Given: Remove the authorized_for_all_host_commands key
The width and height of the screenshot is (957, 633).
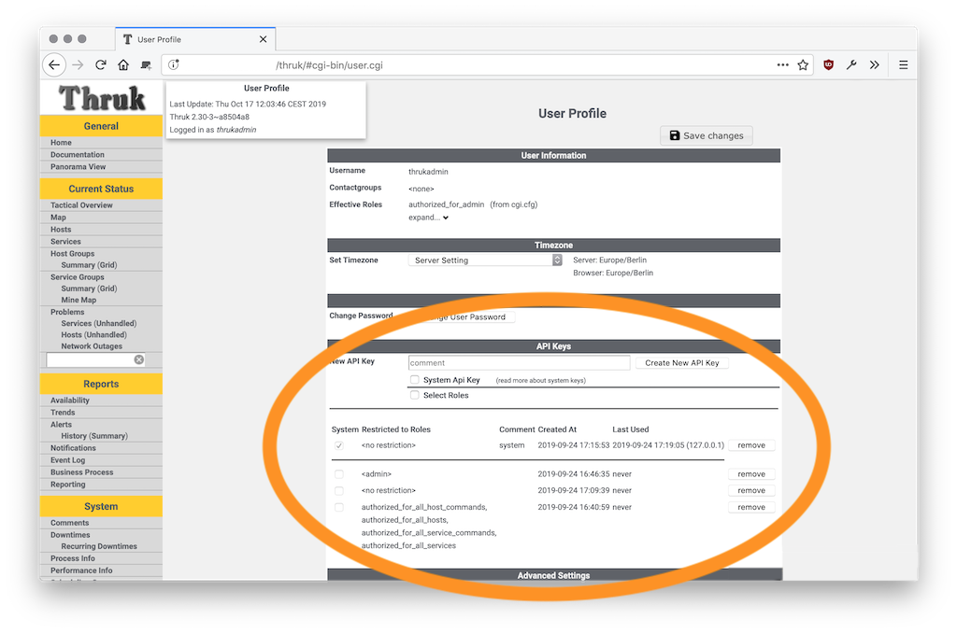Looking at the screenshot, I should click(751, 507).
